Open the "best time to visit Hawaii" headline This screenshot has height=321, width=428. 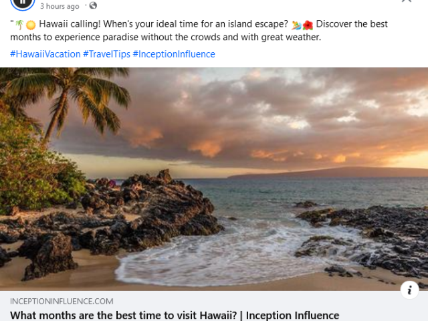[x=175, y=315]
